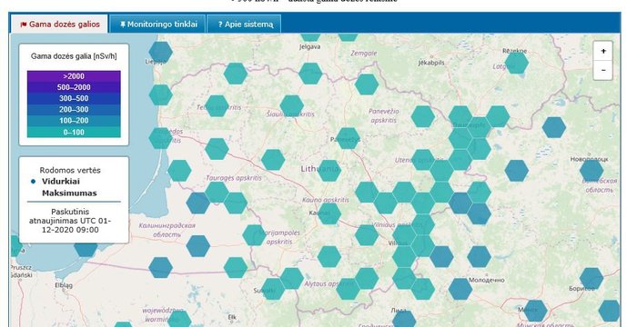Click the Paskutinis atnaujinimas UTC timestamp

[70, 221]
